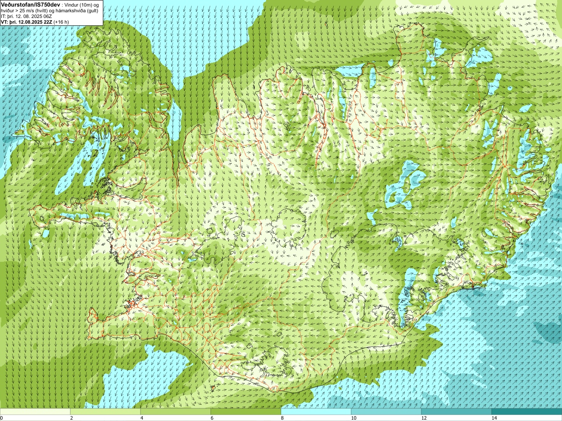Select the dark green 6–8 m/s color band
The image size is (562, 421).
(x=246, y=412)
